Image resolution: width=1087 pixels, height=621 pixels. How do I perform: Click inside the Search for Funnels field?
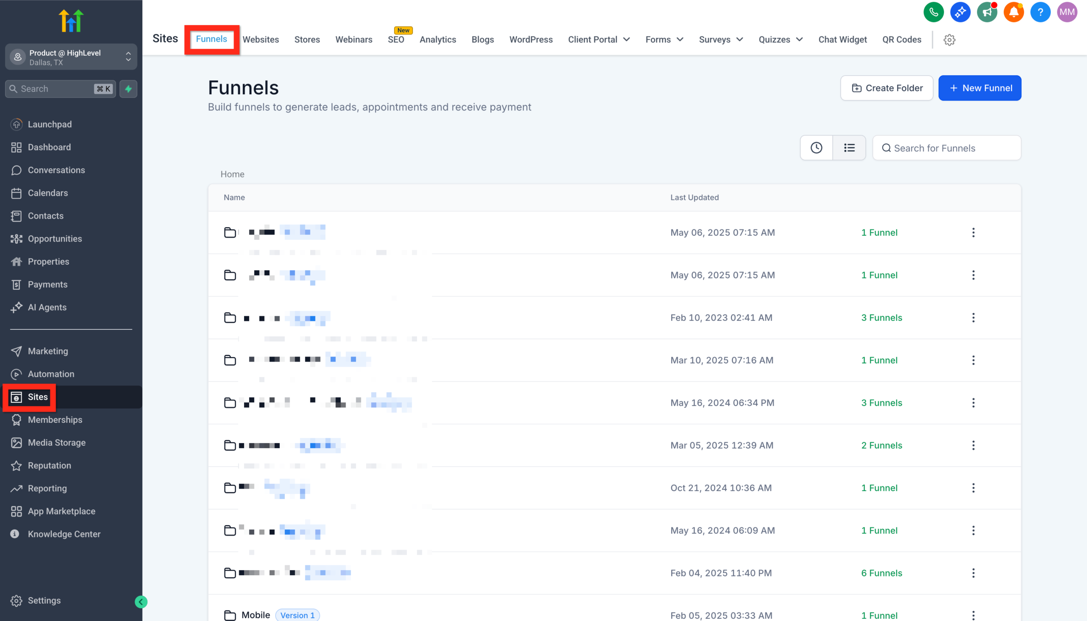coord(946,148)
